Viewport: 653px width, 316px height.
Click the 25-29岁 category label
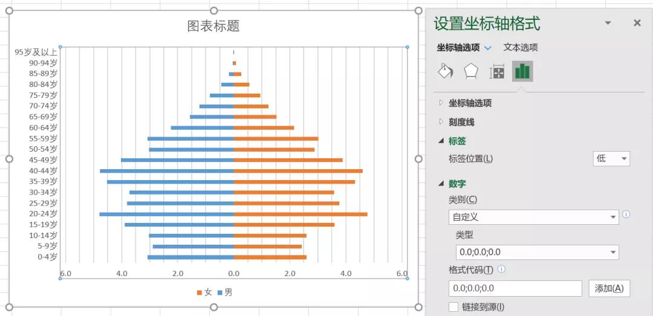pos(44,203)
